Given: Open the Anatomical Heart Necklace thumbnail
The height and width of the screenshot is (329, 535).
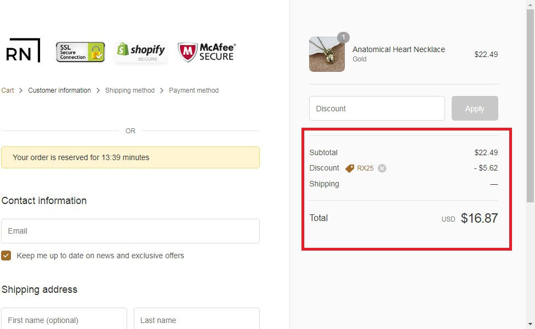Looking at the screenshot, I should (x=327, y=54).
